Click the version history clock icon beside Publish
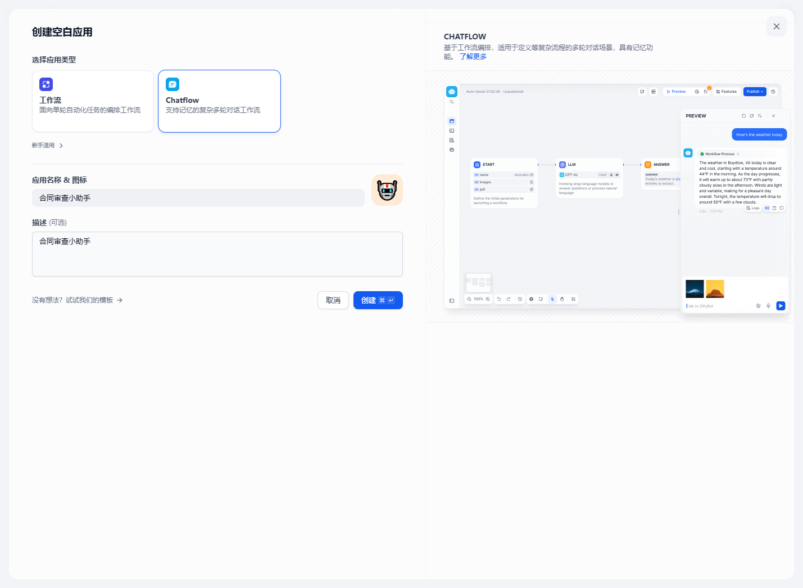803x588 pixels. (773, 92)
